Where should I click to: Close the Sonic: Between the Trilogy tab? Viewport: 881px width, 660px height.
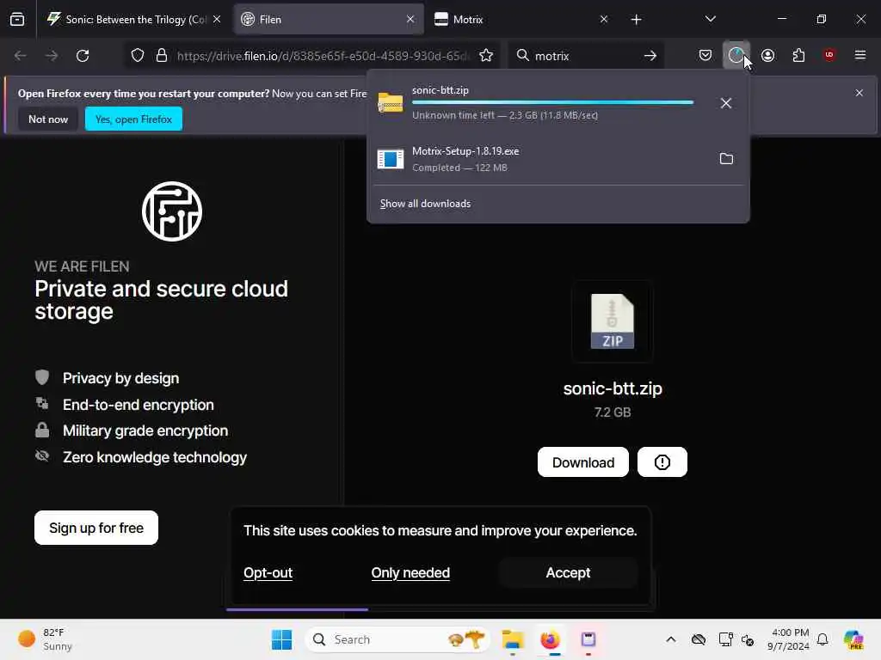217,20
